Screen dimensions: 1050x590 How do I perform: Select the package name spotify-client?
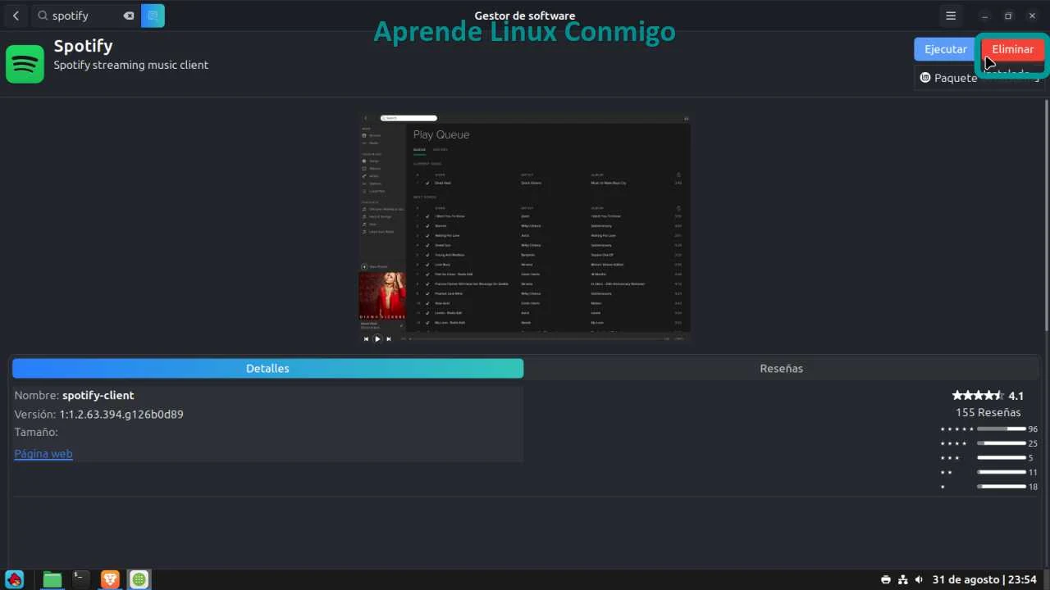[98, 395]
